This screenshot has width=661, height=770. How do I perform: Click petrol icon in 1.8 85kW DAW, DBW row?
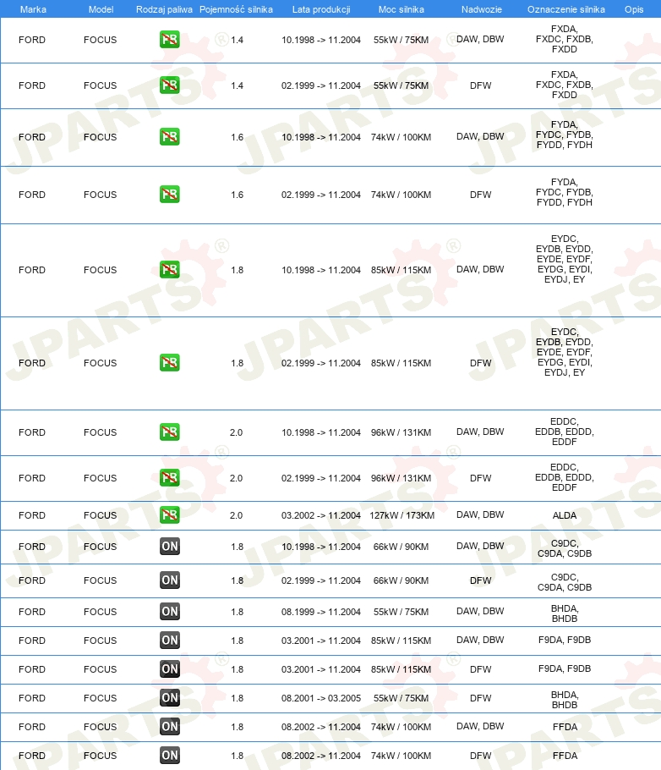coord(169,269)
